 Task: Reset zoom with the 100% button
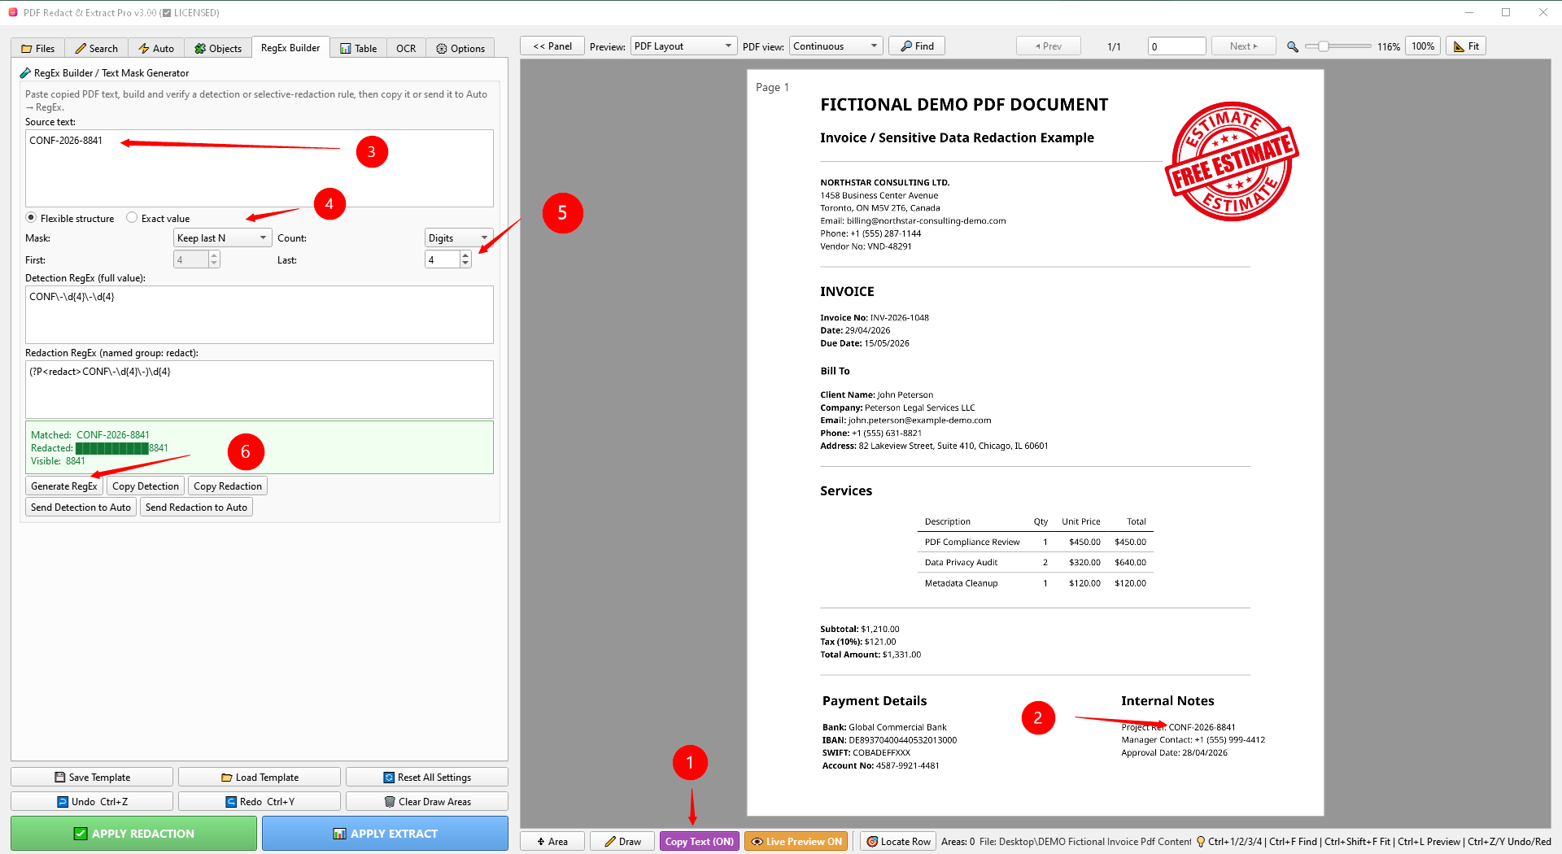(x=1423, y=46)
